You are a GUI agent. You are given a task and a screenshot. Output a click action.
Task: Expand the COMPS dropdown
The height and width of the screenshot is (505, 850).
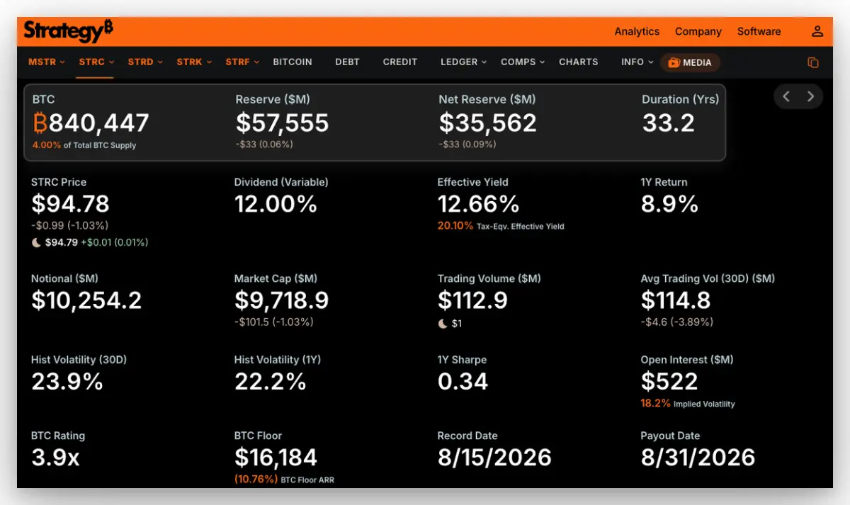(x=523, y=62)
